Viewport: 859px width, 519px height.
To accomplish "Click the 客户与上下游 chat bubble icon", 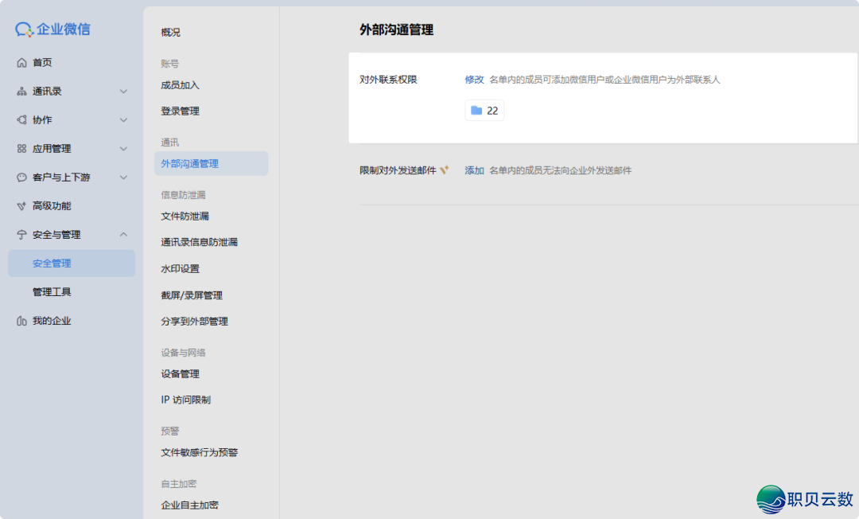I will pos(21,178).
